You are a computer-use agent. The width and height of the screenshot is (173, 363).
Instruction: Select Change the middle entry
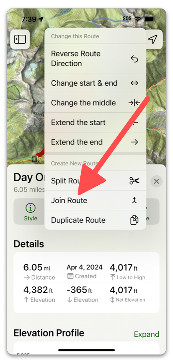coord(95,103)
